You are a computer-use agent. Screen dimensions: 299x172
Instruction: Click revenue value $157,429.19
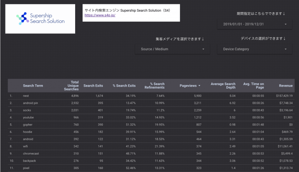click(x=284, y=96)
